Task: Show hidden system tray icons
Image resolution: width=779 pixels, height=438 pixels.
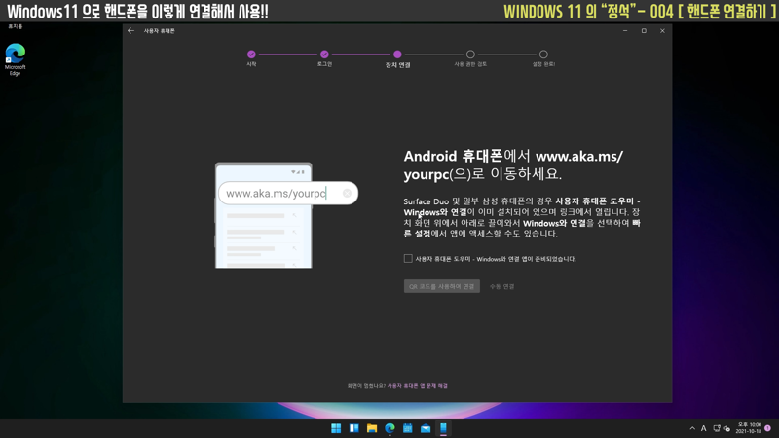Action: tap(692, 428)
